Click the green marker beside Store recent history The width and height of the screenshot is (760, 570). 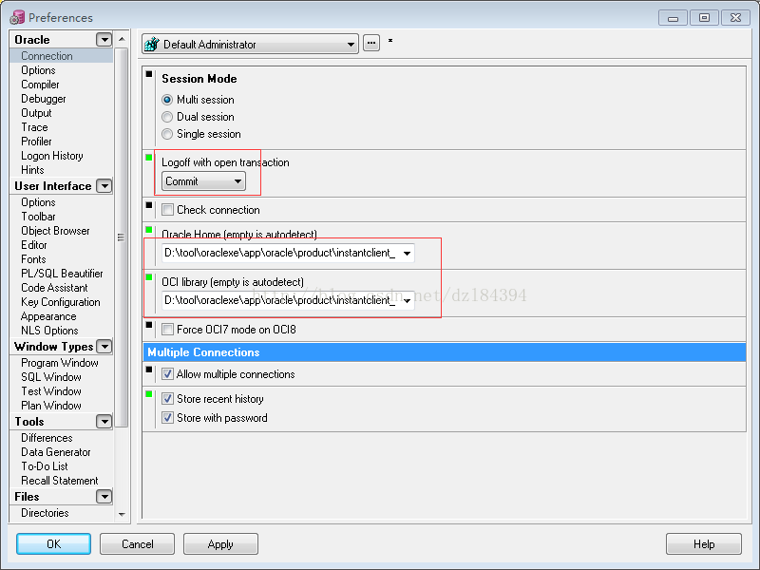pos(149,394)
